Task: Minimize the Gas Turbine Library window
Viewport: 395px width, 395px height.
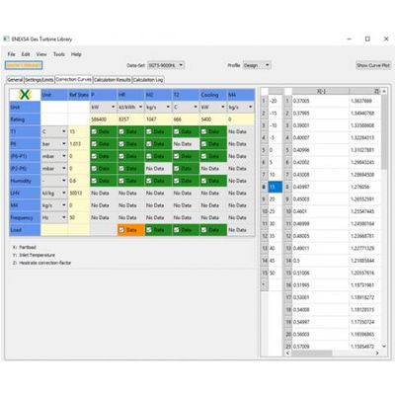Action: tap(349, 39)
